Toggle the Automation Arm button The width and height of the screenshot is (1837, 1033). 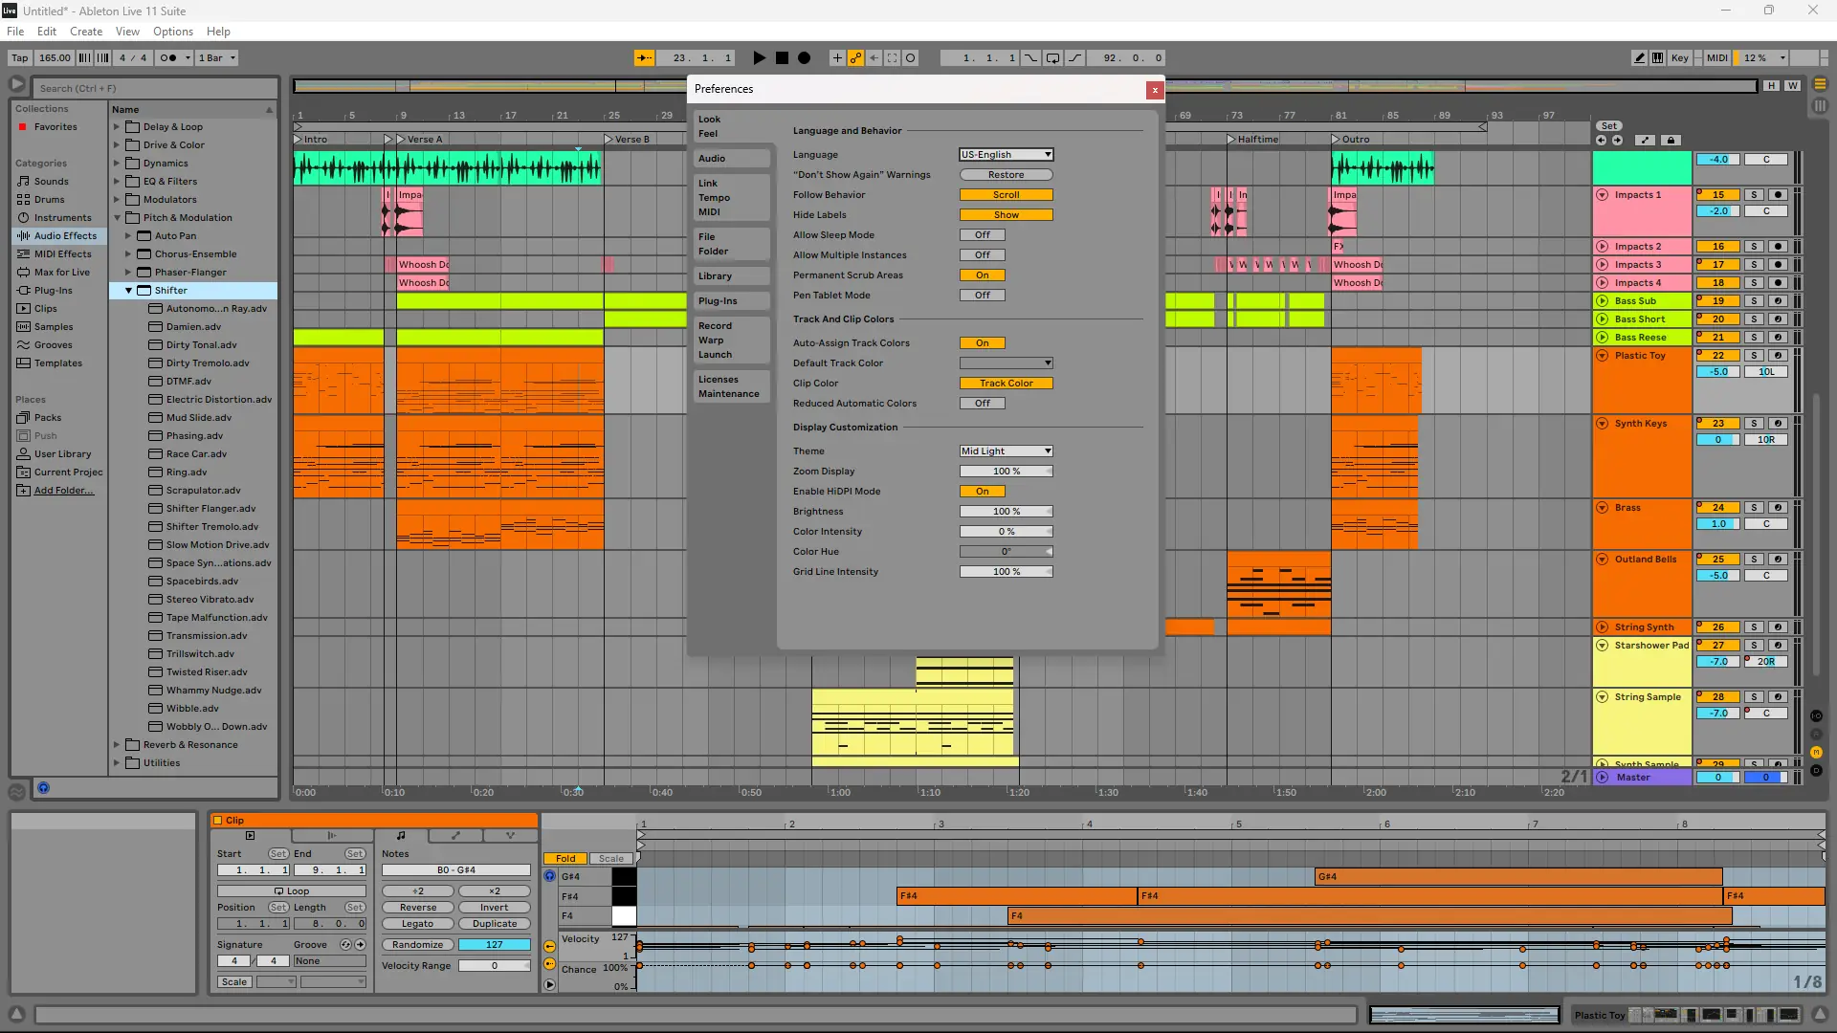coord(855,58)
